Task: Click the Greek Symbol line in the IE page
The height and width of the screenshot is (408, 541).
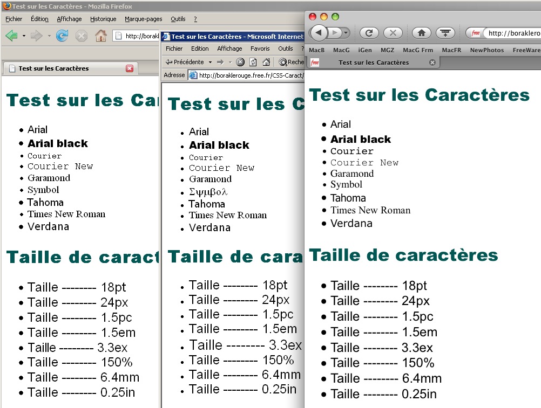Action: point(208,192)
